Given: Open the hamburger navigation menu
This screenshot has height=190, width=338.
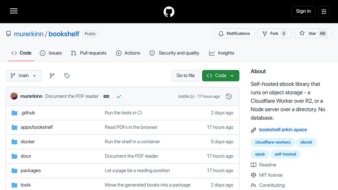Looking at the screenshot, I should (14, 11).
